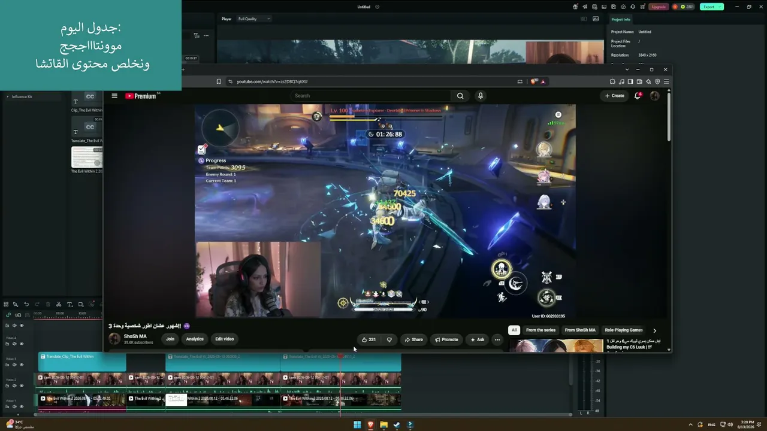Click the YouTube search magnifier button
The width and height of the screenshot is (767, 431).
[x=460, y=96]
